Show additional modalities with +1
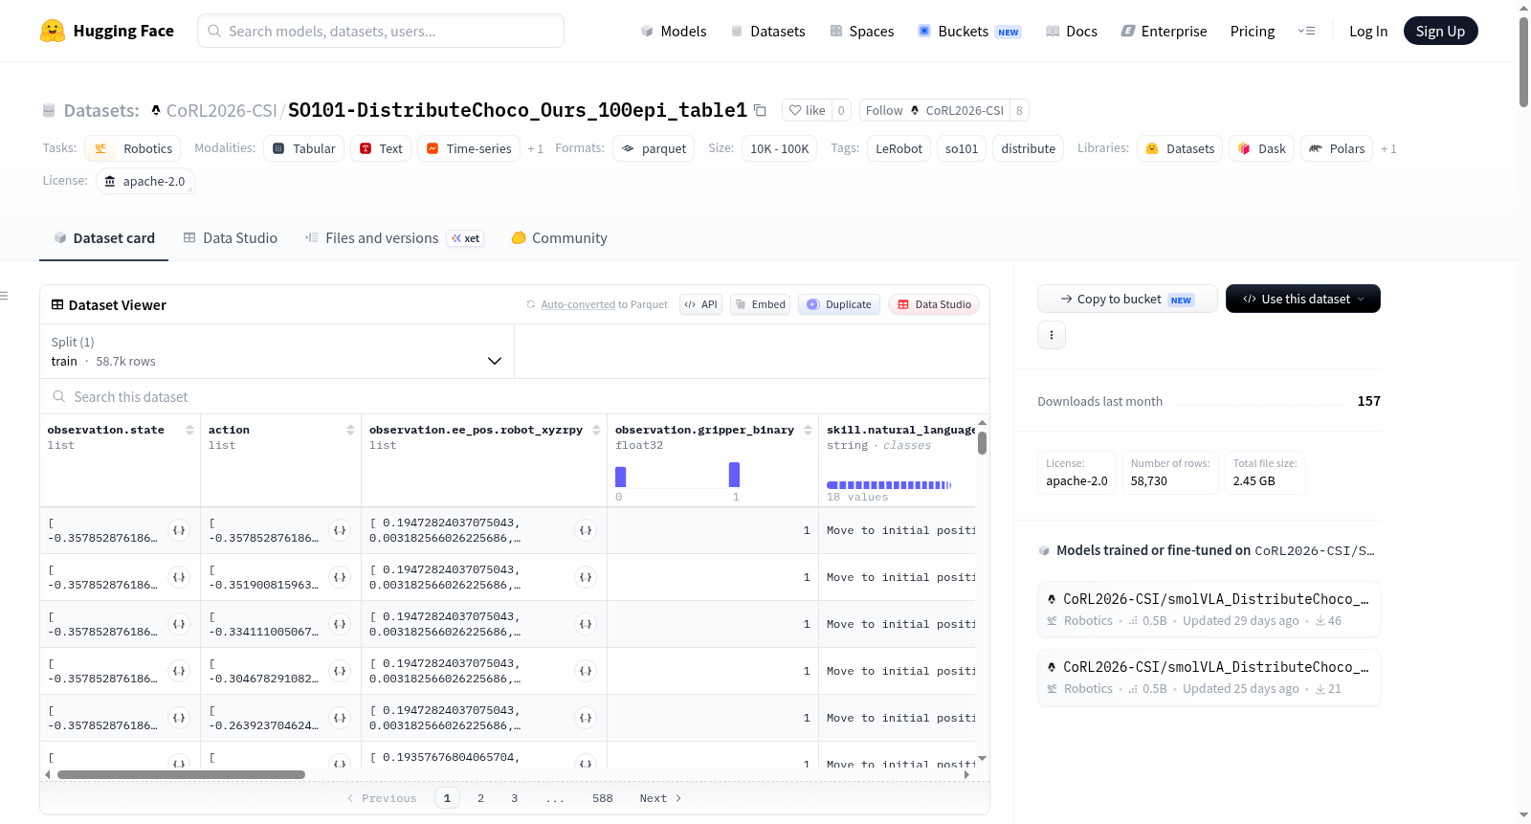This screenshot has height=824, width=1531. [536, 148]
